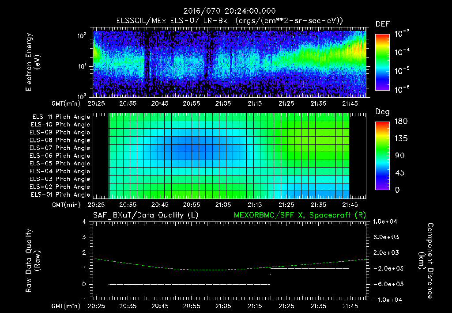Select the plot title timestamp 2016/070 20:24:00.000
This screenshot has height=313, width=452.
pyautogui.click(x=230, y=11)
